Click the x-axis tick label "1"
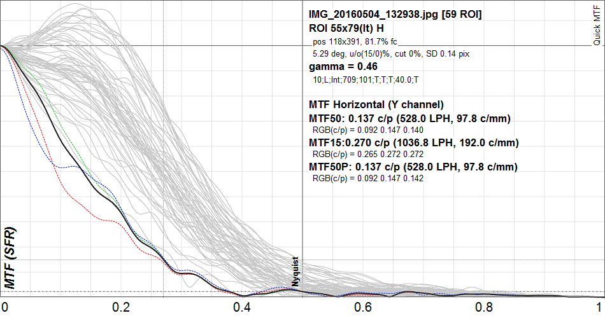Image resolution: width=605 pixels, height=318 pixels. tap(599, 307)
